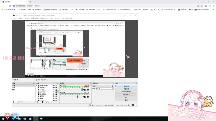Open OBS 设置 settings button

tap(126, 97)
